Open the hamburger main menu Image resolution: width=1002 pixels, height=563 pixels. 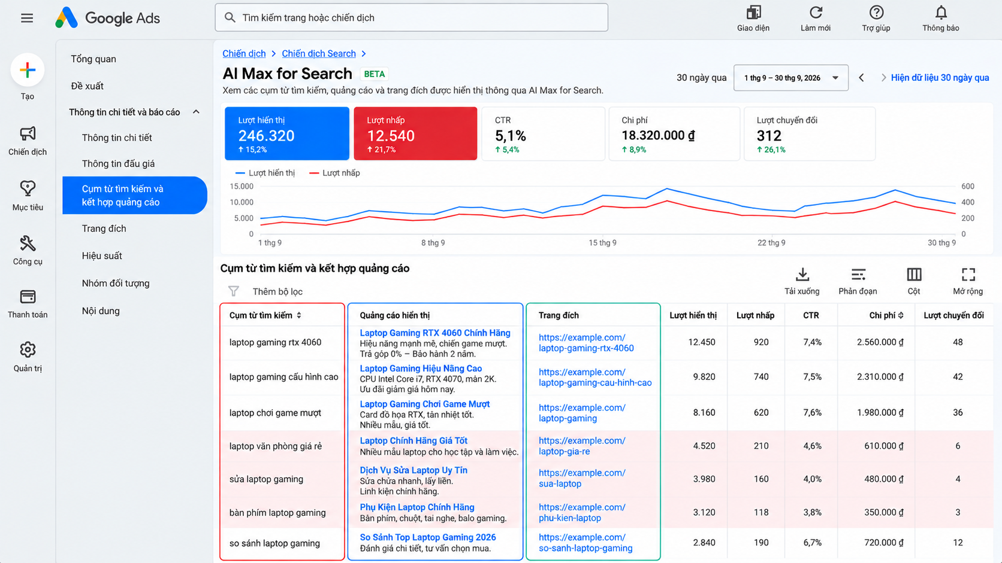coord(27,18)
